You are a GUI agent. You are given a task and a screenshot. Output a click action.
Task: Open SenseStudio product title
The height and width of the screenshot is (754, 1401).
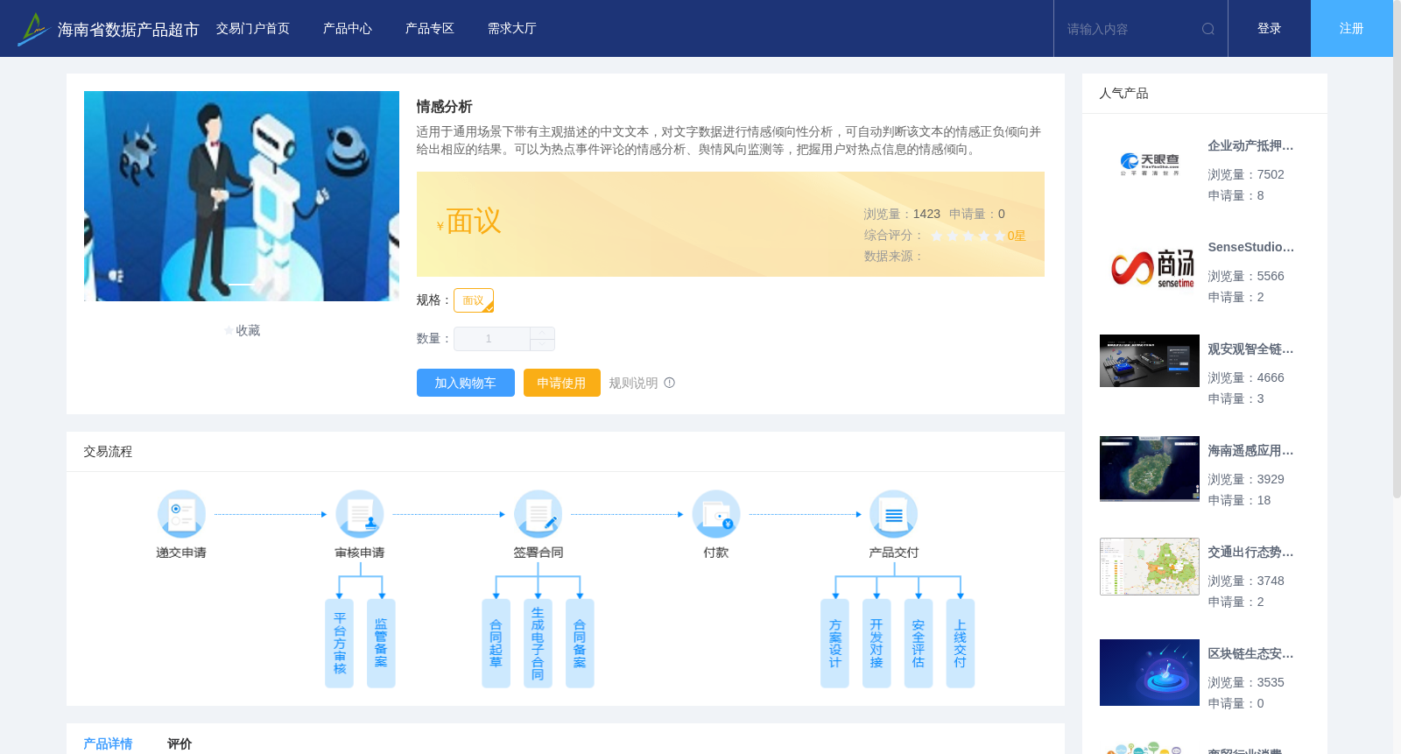[x=1250, y=248]
